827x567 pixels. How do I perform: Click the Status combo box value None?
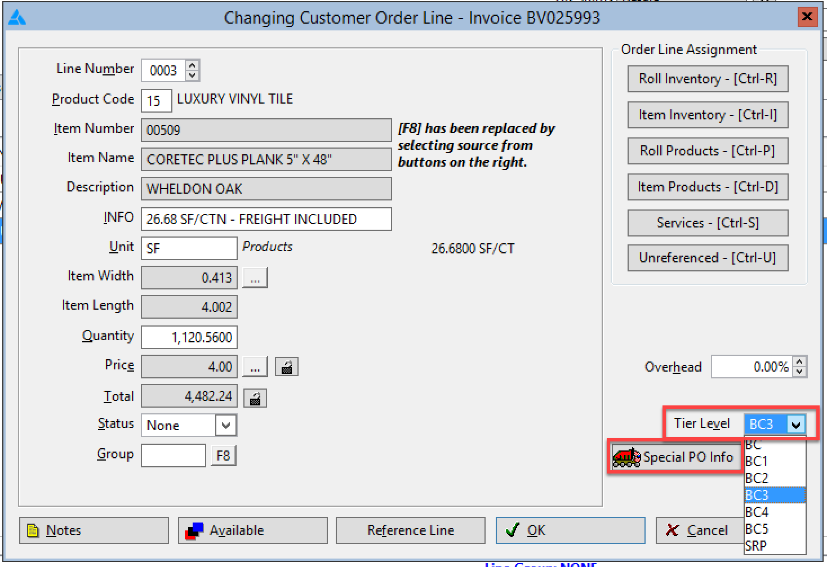(178, 425)
